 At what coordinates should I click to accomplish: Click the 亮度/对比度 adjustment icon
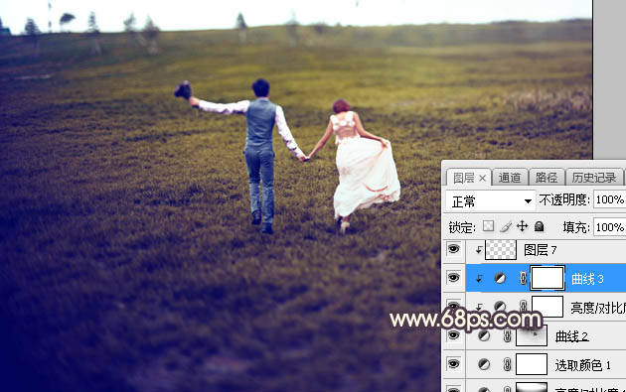click(x=500, y=307)
